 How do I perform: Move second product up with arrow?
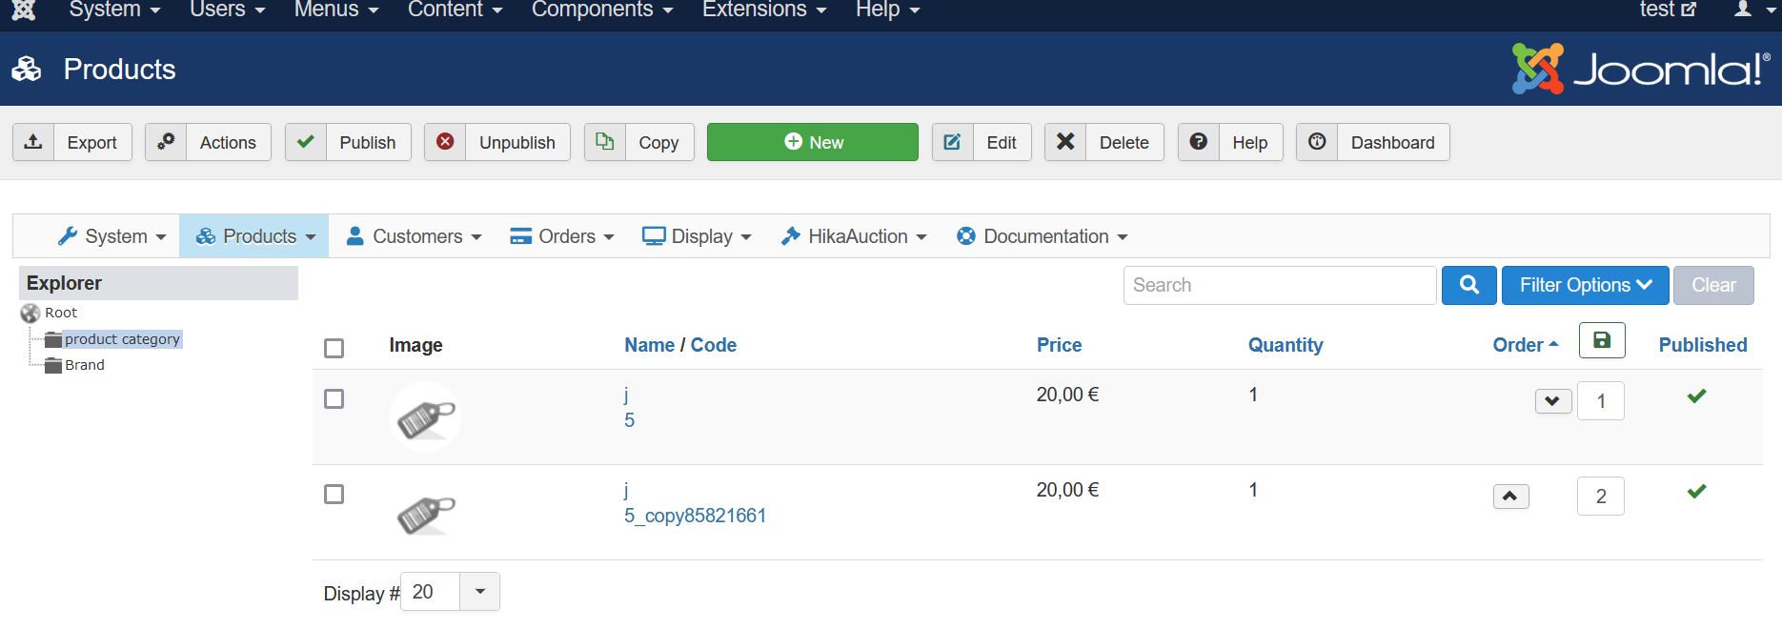(x=1510, y=497)
